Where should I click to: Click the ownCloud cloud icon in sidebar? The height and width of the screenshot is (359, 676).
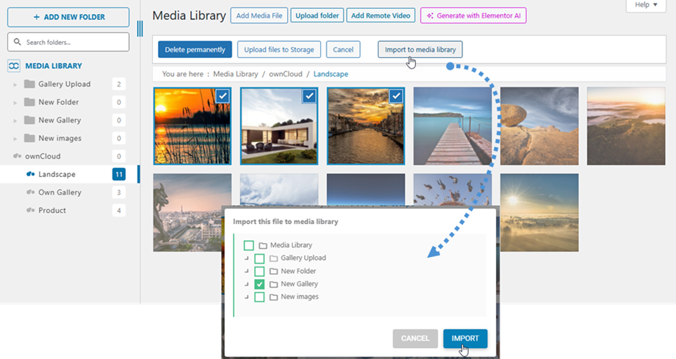pyautogui.click(x=18, y=156)
